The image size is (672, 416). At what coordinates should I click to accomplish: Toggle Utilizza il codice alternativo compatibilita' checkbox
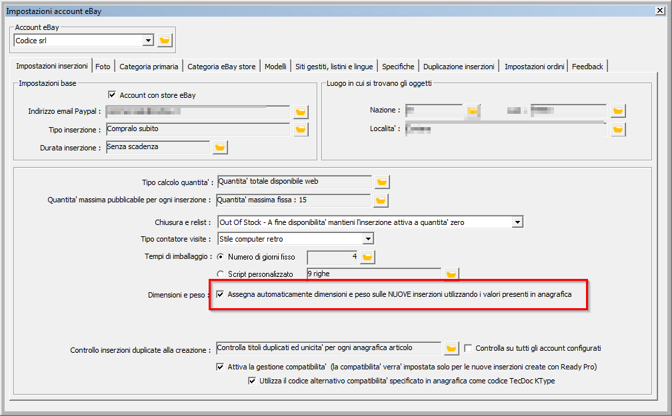coord(252,381)
